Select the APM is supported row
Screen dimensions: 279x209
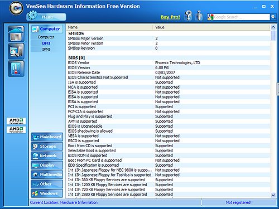[169, 121]
